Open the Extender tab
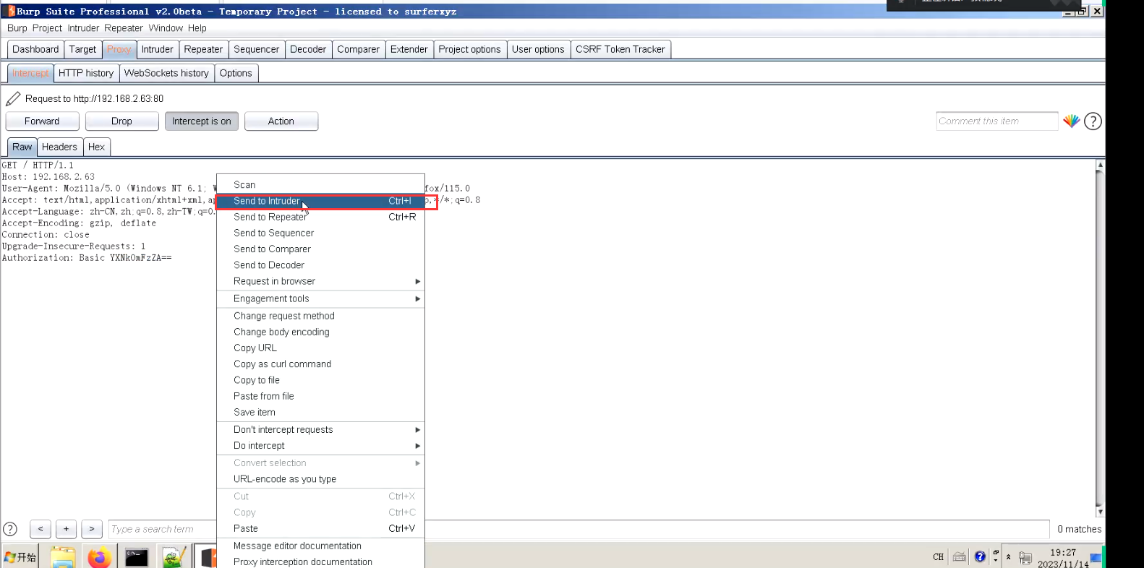 click(409, 49)
